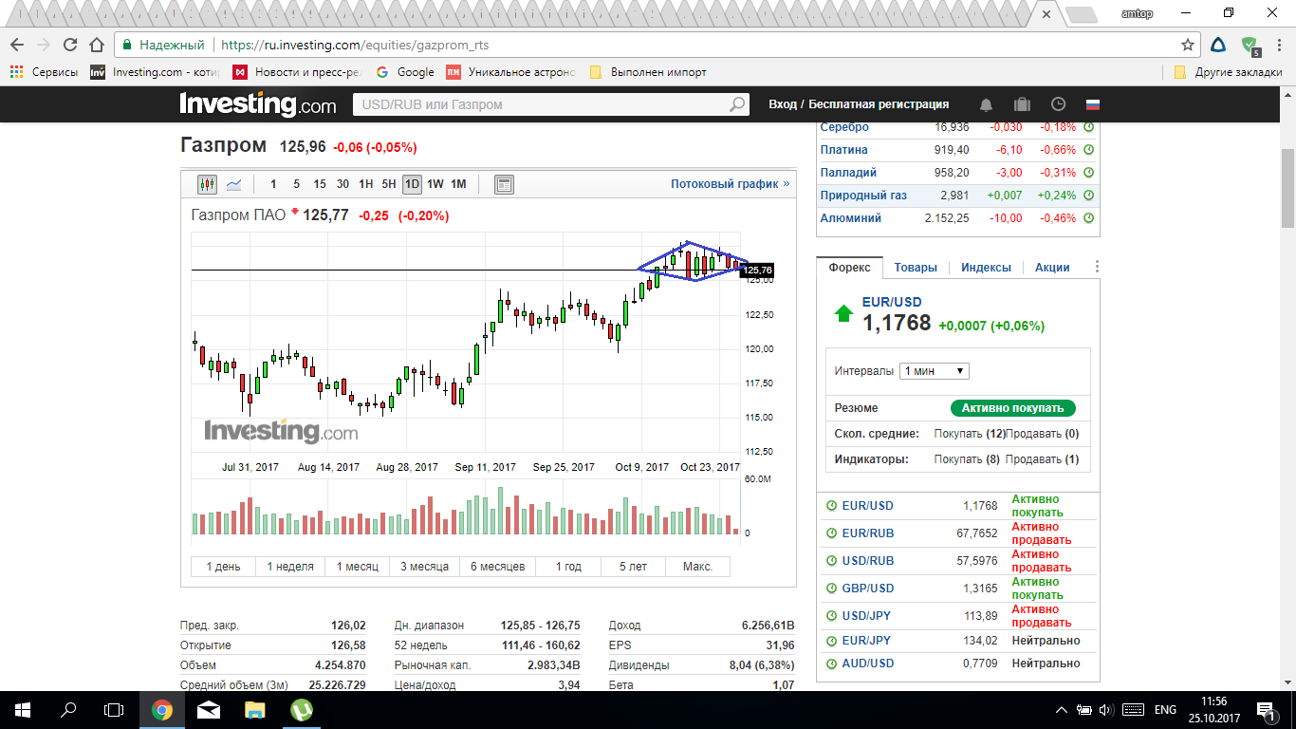1296x729 pixels.
Task: Set chart interval to 1M
Action: coord(458,184)
